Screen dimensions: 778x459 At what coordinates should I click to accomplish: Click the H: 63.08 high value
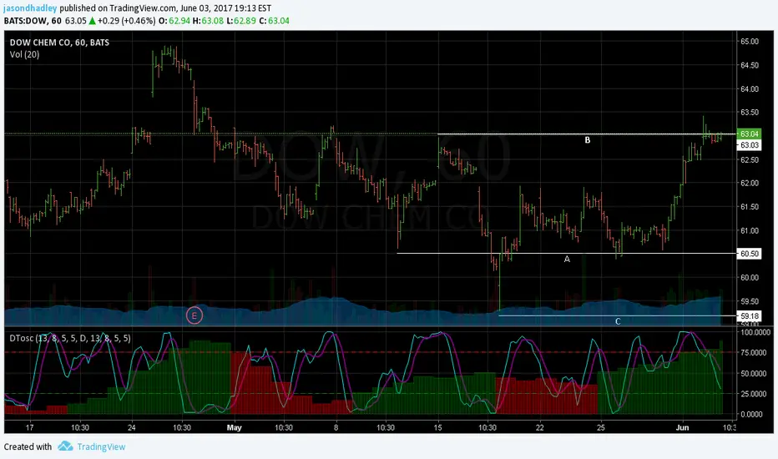pyautogui.click(x=208, y=21)
